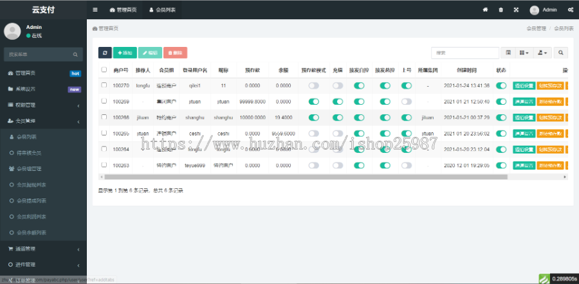
Task: Toggle 预存款模式 switch for merchant 100270
Action: click(x=314, y=85)
